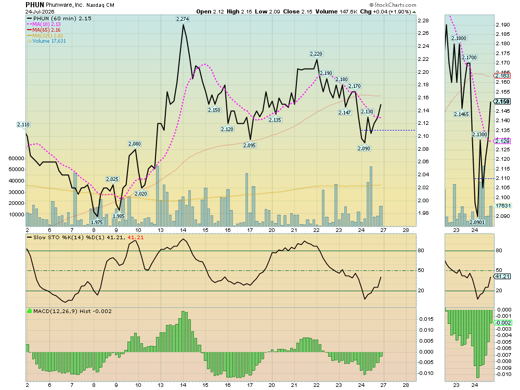
Task: Click the 2.095 low price label
Action: coord(250,145)
